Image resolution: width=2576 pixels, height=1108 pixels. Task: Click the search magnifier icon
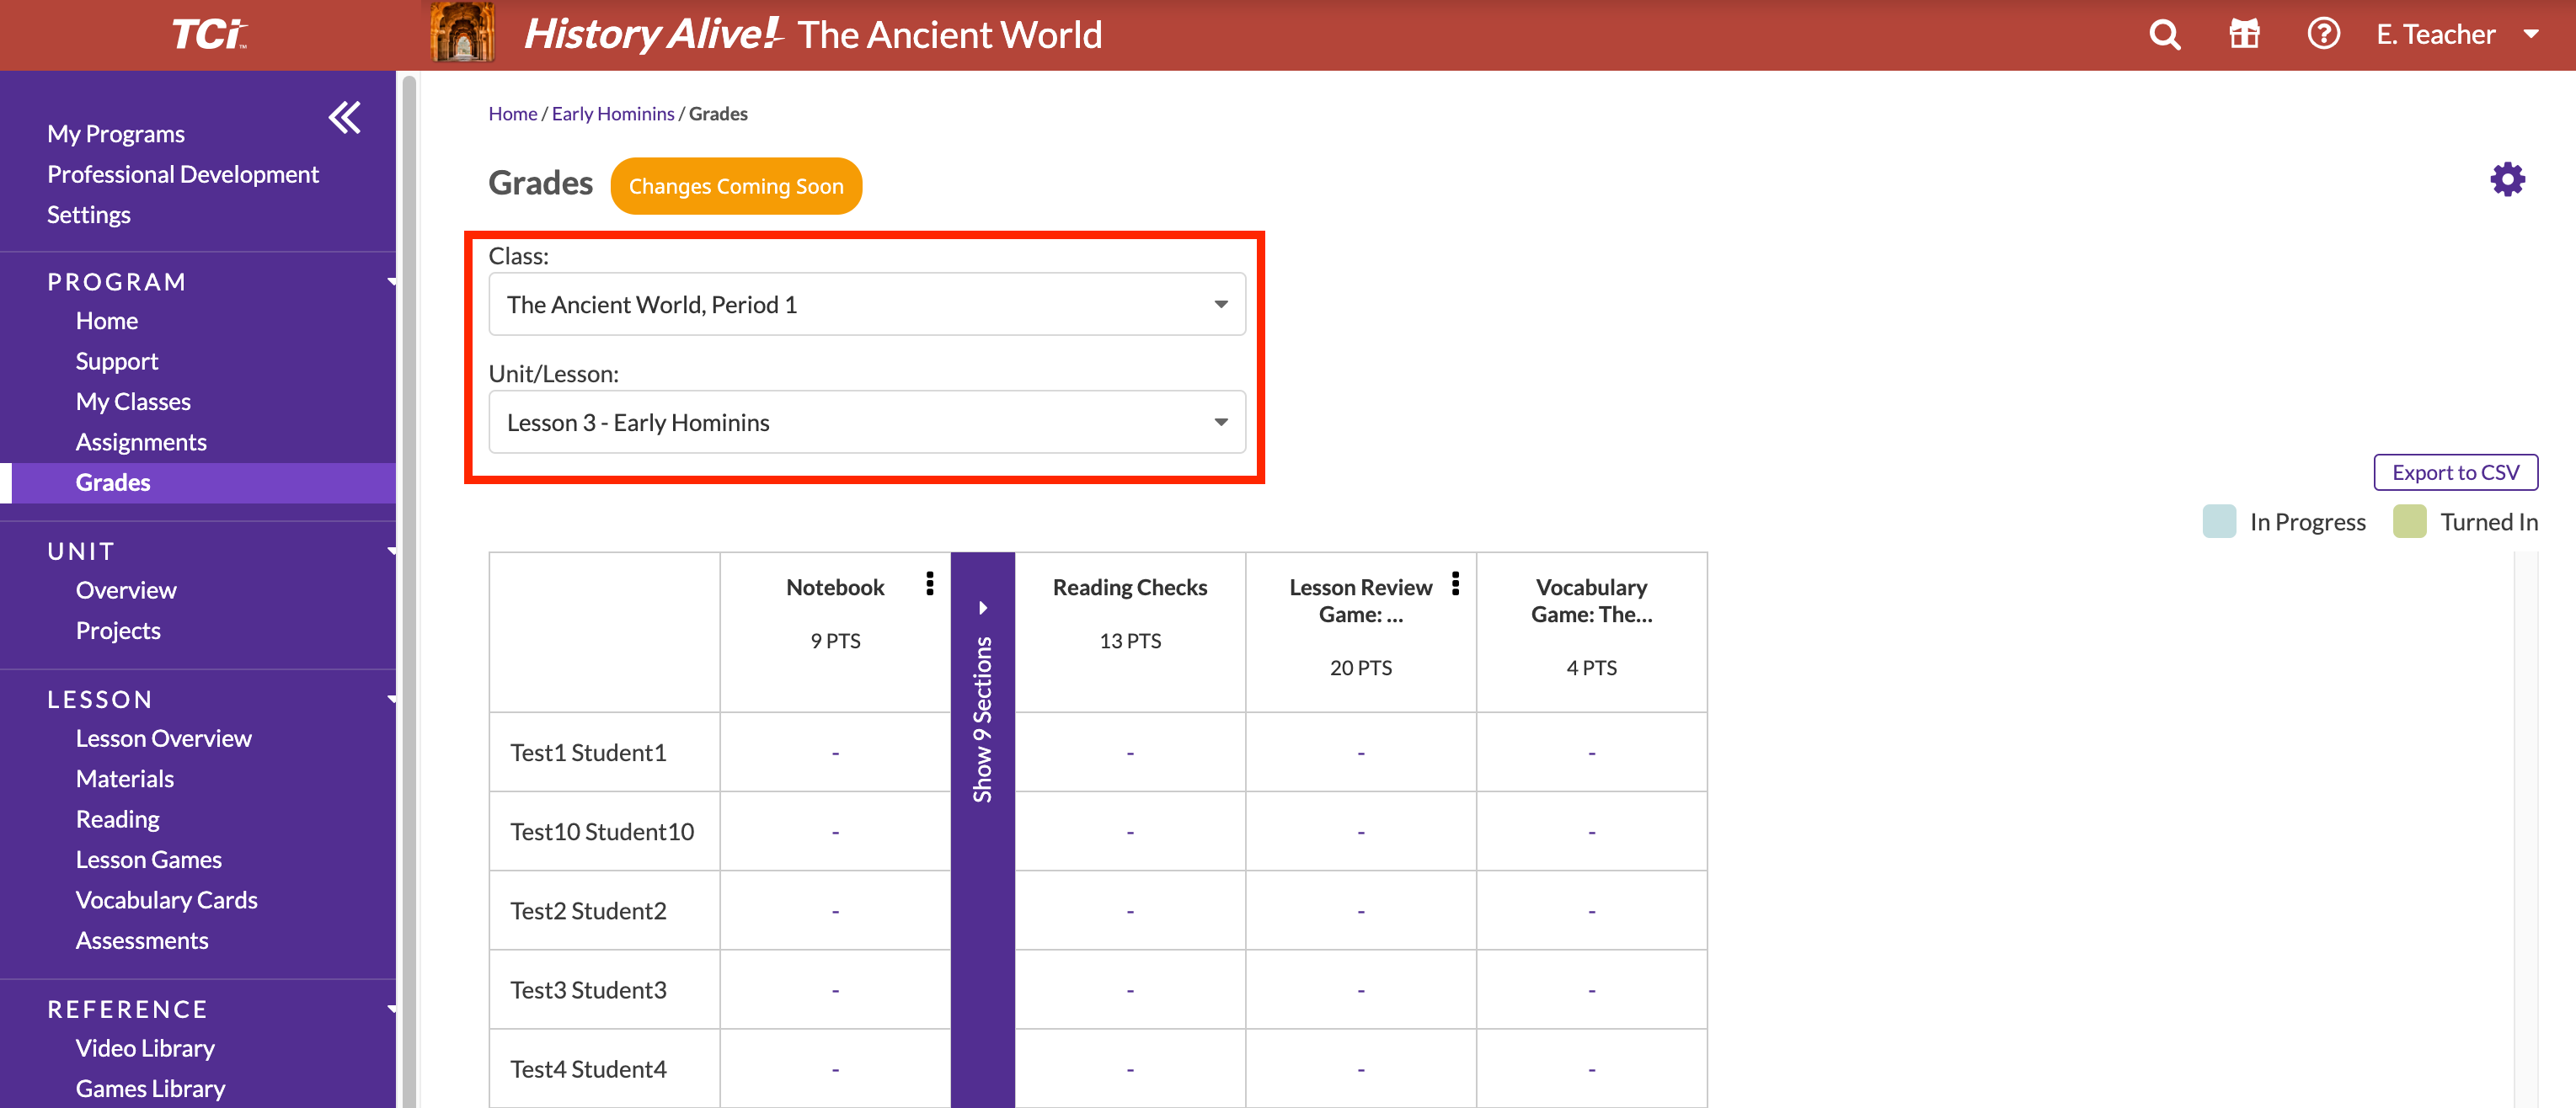2164,35
